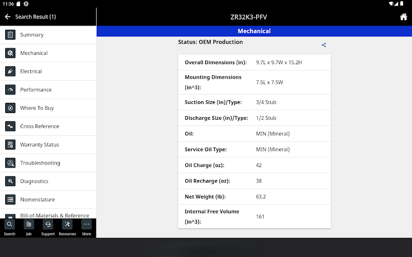Image resolution: width=412 pixels, height=257 pixels.
Task: Open More options in bottom navigation
Action: 87,228
